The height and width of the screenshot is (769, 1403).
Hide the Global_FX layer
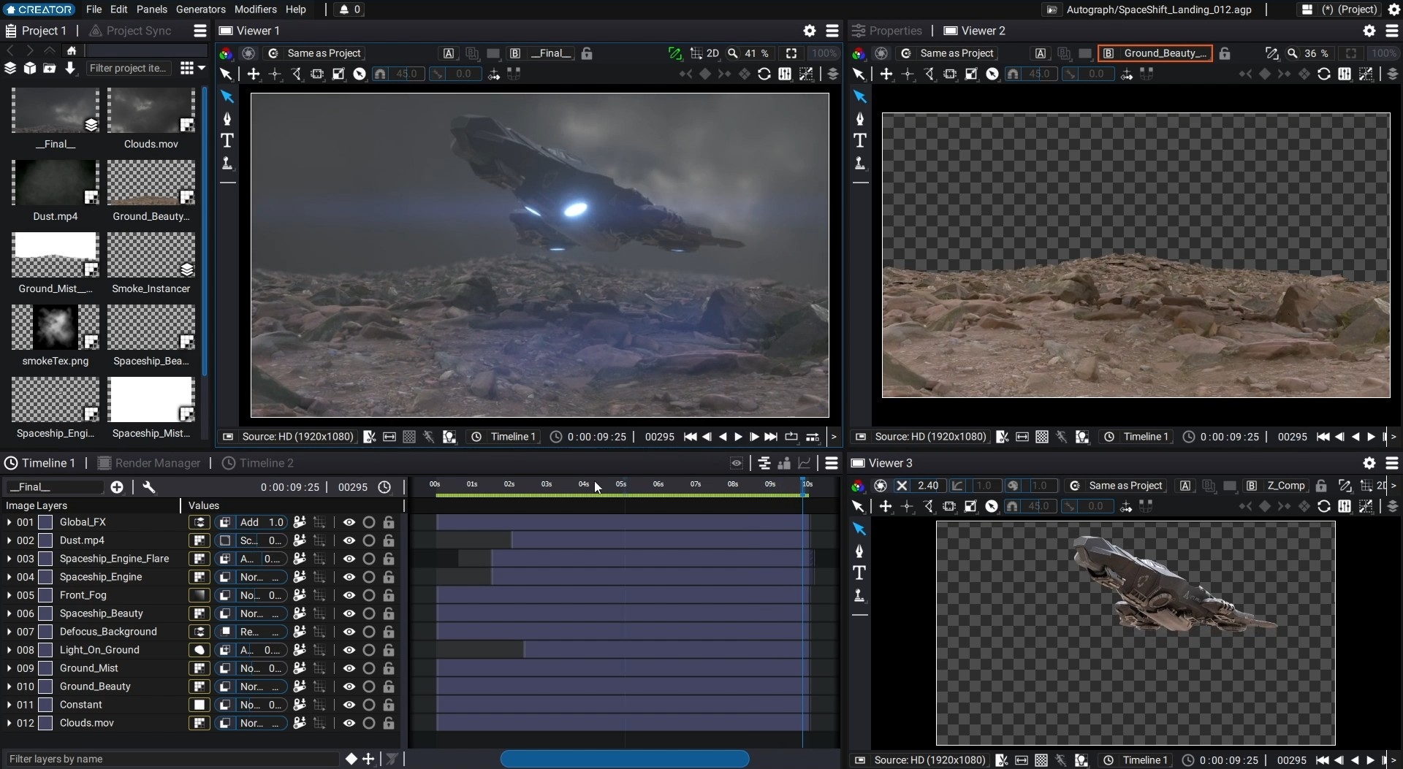click(x=349, y=522)
